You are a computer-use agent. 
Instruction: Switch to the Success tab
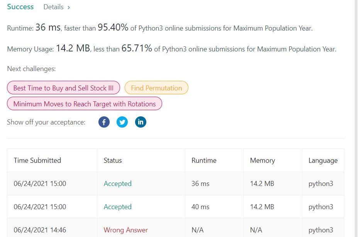[x=20, y=7]
